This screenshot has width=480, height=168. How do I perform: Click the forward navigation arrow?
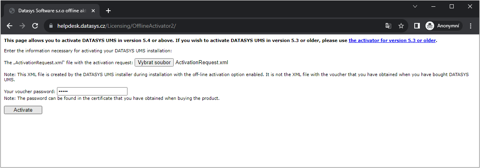click(x=22, y=26)
